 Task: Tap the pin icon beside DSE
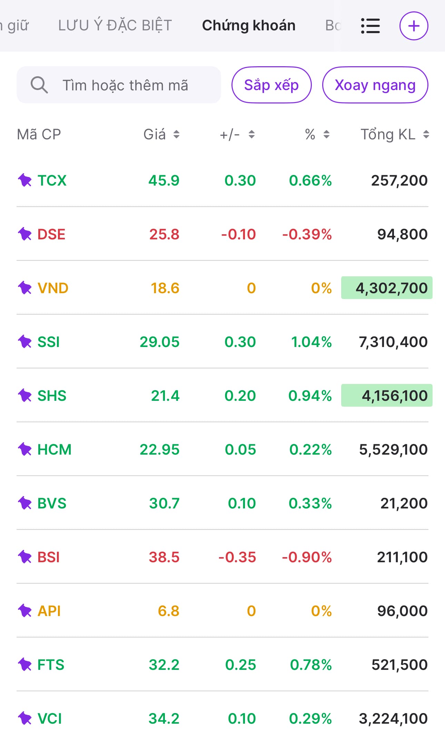pyautogui.click(x=25, y=234)
